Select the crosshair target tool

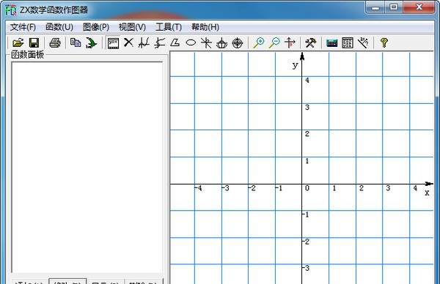click(238, 43)
